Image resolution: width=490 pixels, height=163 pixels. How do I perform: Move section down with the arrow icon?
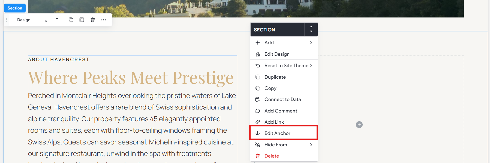[46, 20]
